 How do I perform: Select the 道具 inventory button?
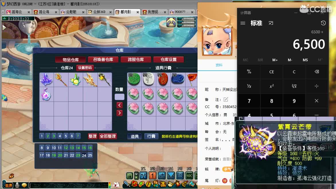(134, 136)
